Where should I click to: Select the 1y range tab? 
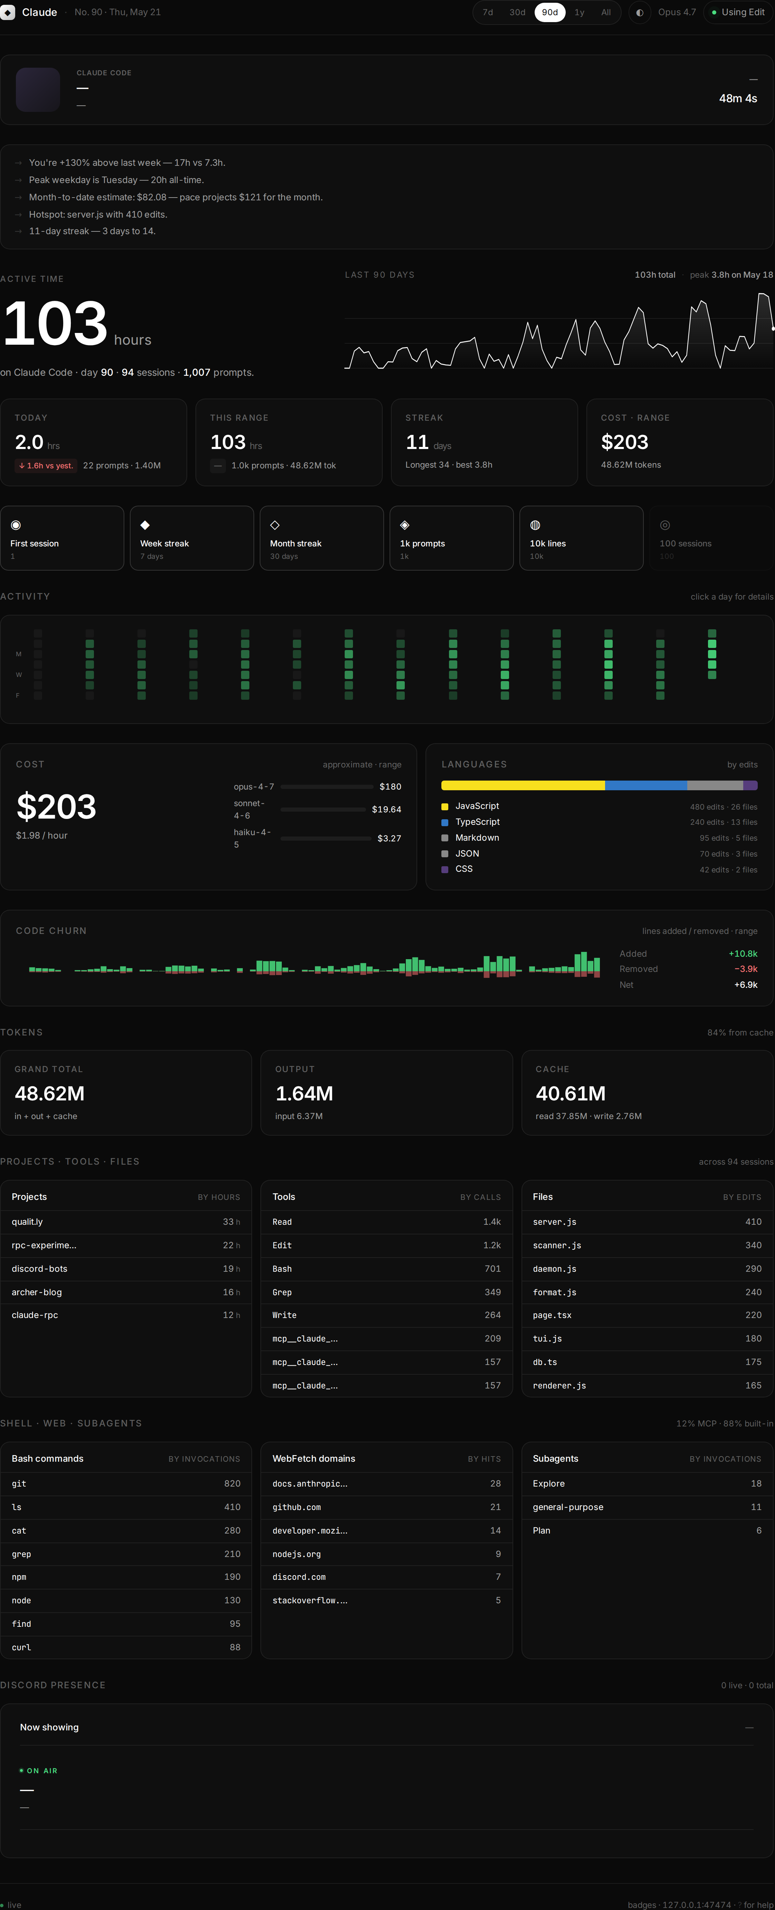tap(579, 12)
